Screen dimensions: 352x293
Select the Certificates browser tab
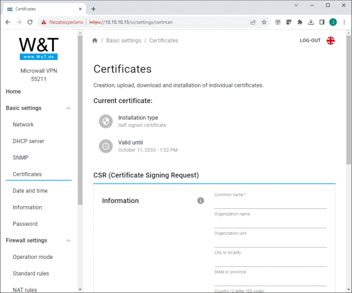45,9
